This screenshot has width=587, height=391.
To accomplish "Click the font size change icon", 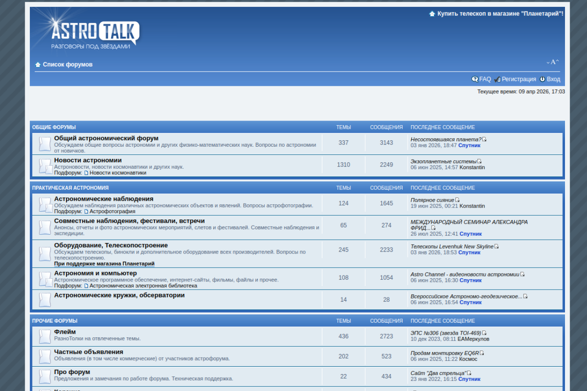I will coord(553,62).
